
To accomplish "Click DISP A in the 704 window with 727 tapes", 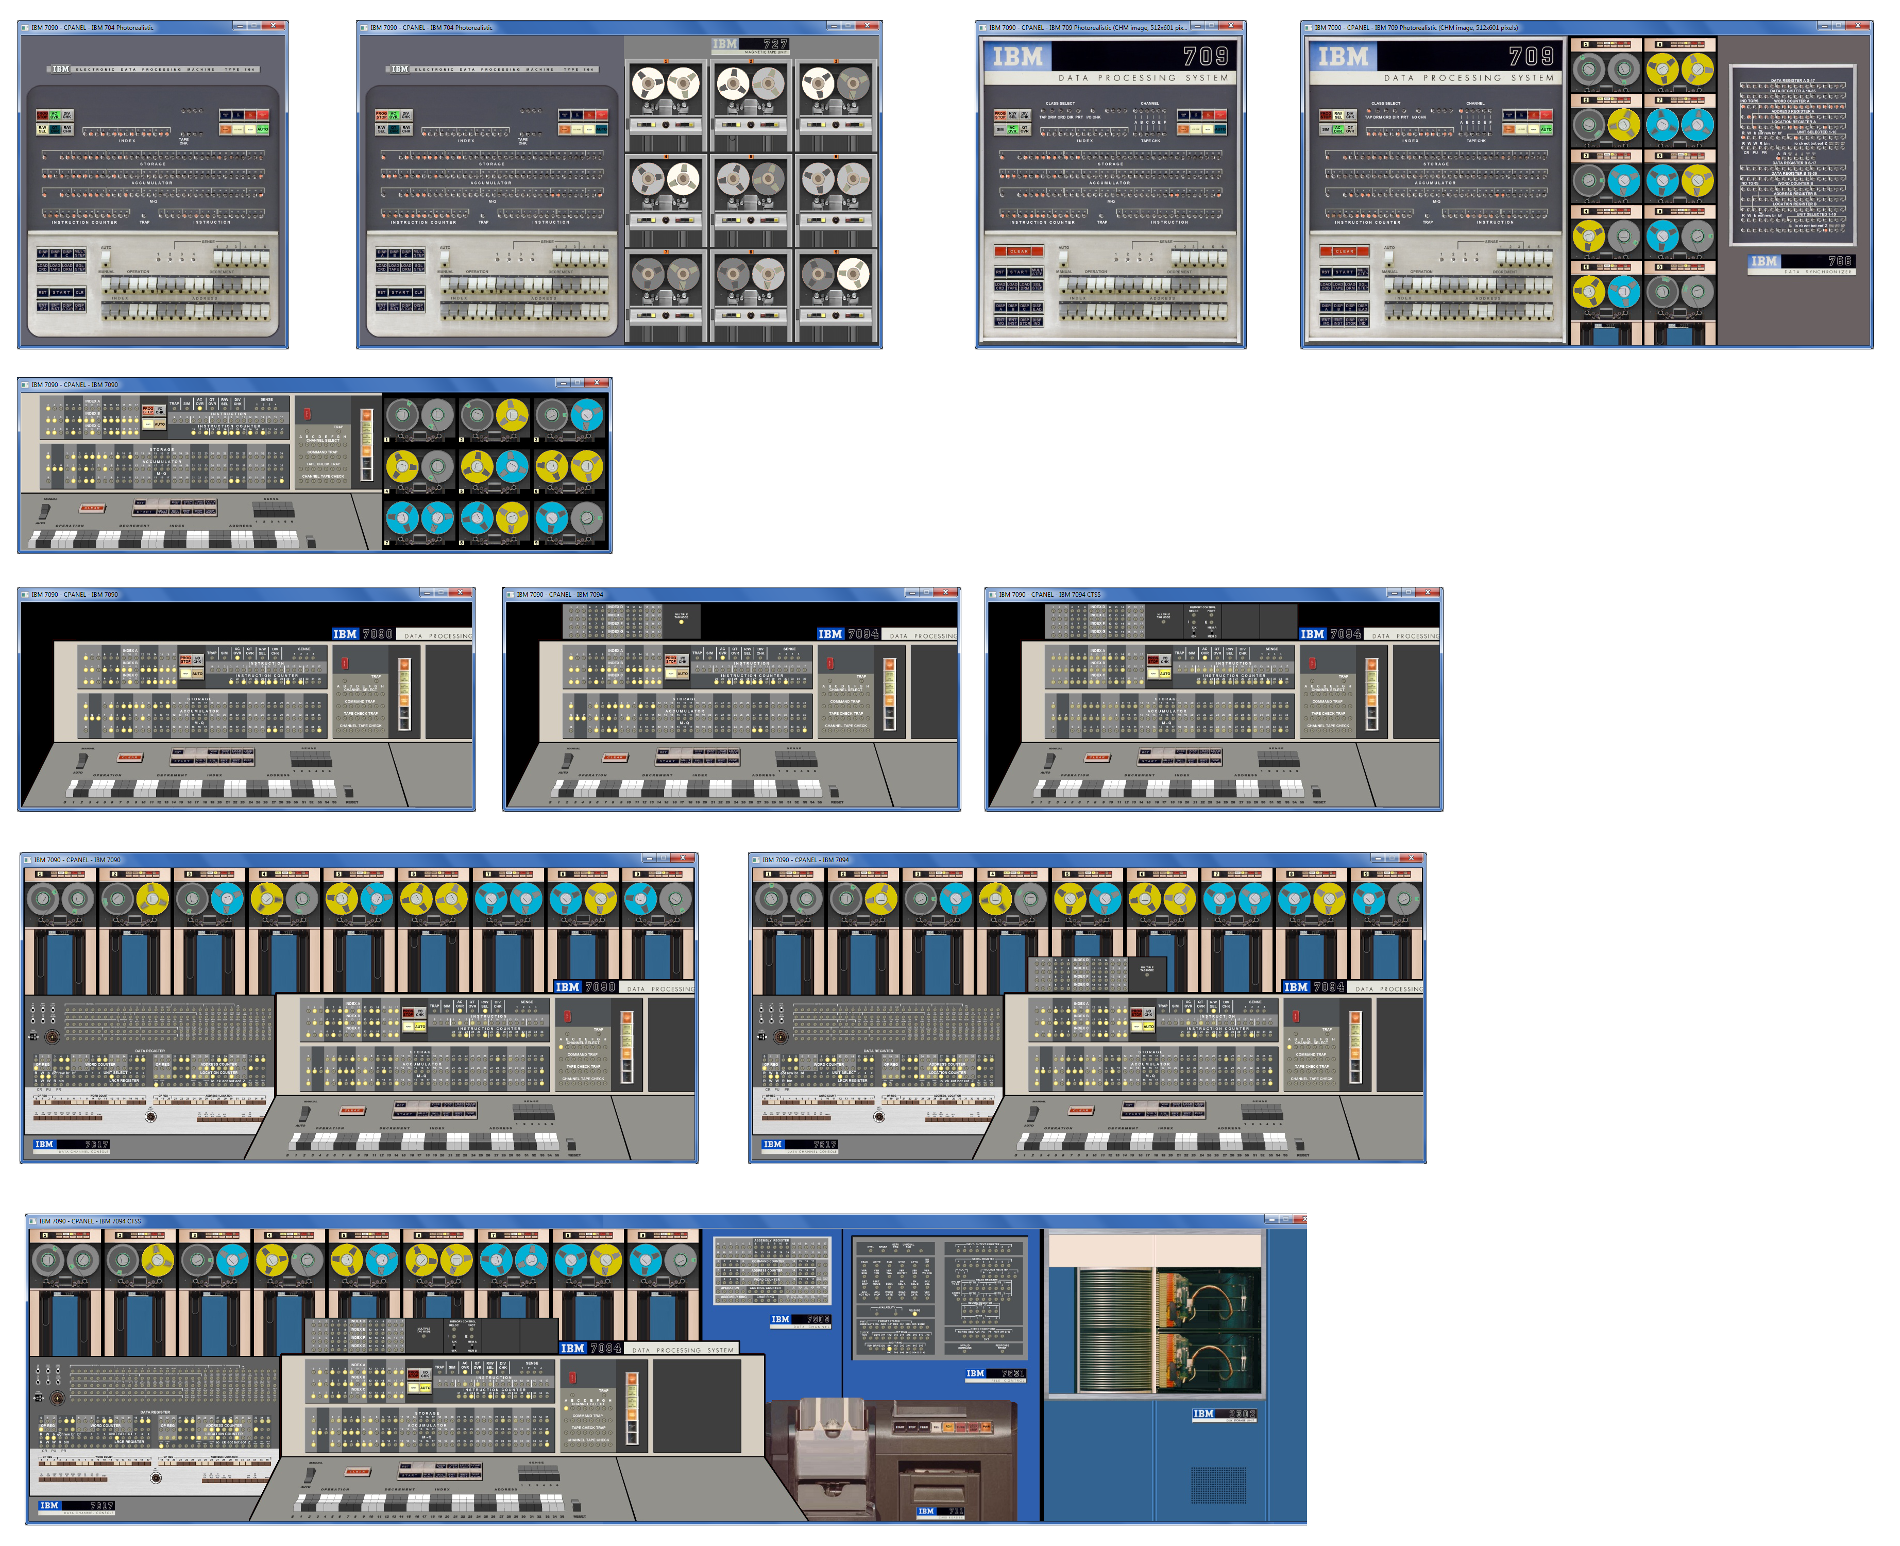I will [382, 254].
